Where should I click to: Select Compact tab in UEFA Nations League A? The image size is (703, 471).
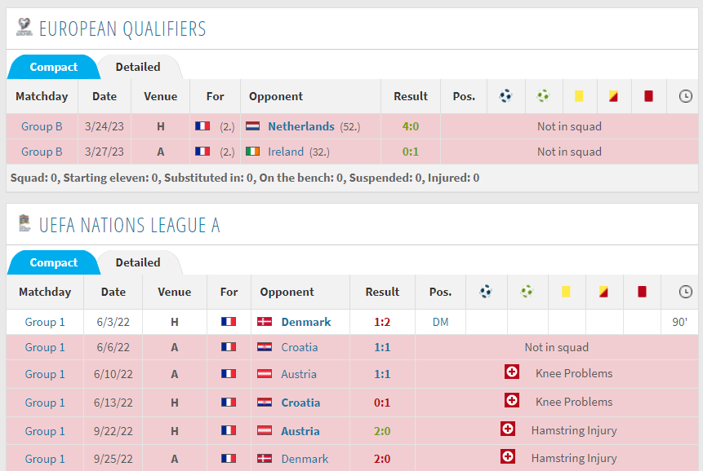coord(53,262)
